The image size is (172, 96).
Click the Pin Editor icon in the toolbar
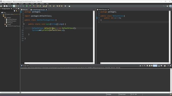69,6
